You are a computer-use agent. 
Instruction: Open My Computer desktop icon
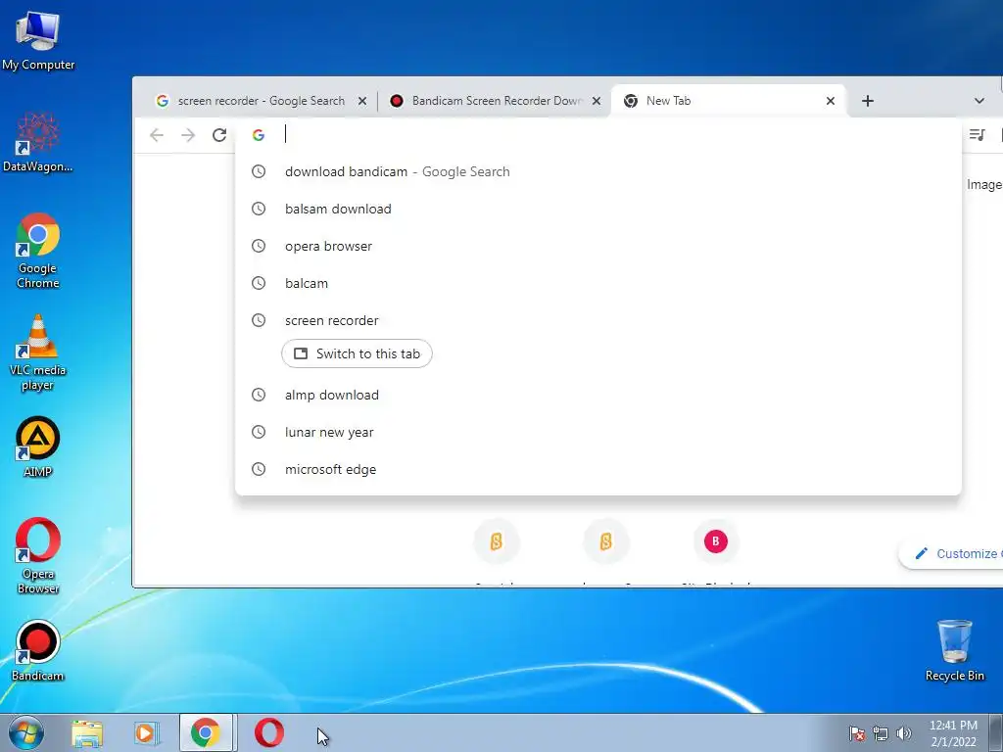click(38, 39)
